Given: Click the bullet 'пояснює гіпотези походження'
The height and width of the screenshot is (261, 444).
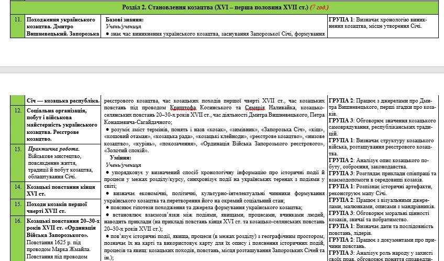Looking at the screenshot, I should [x=204, y=208].
